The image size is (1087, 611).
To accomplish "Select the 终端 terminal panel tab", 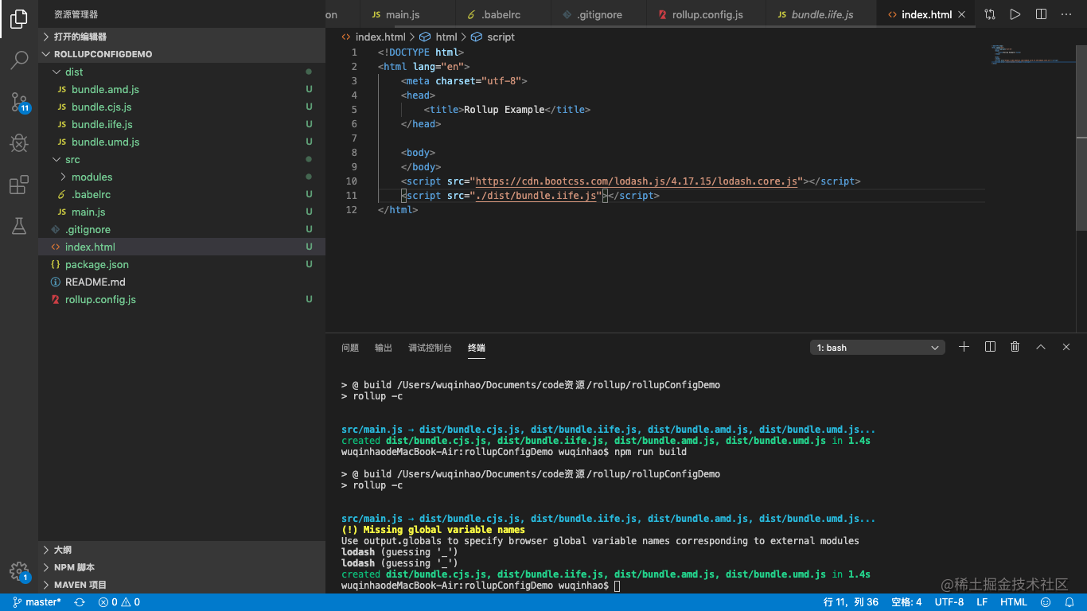I will click(477, 348).
